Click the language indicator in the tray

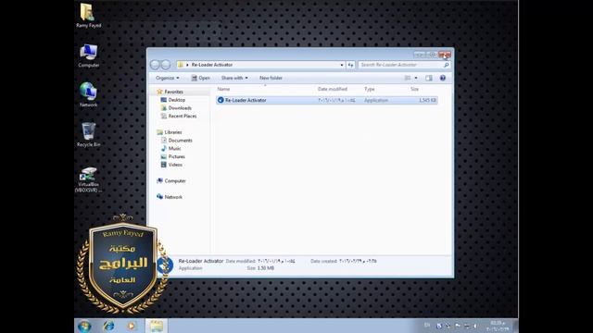[427, 325]
